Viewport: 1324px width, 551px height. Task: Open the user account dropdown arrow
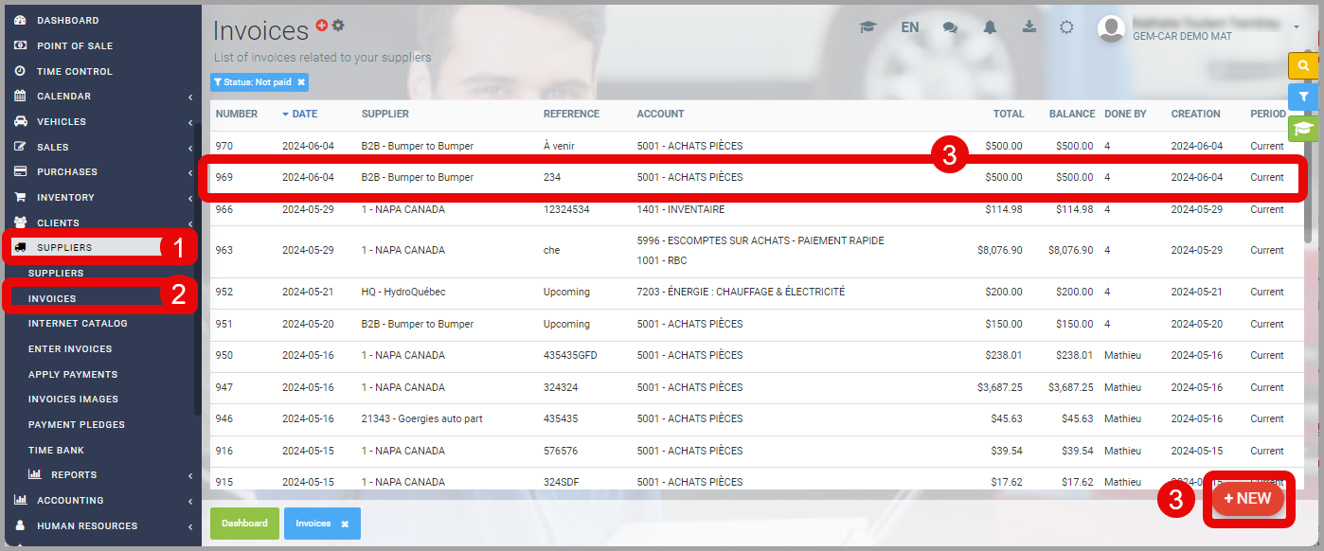(x=1296, y=27)
